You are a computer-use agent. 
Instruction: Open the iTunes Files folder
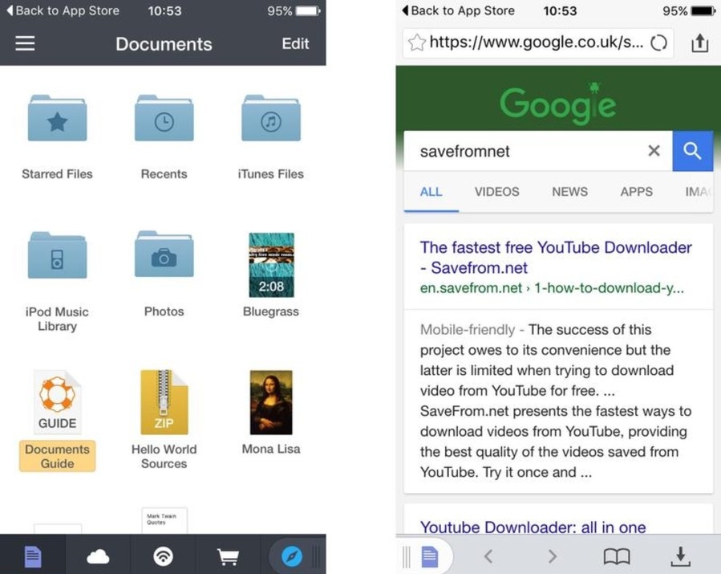[x=271, y=118]
